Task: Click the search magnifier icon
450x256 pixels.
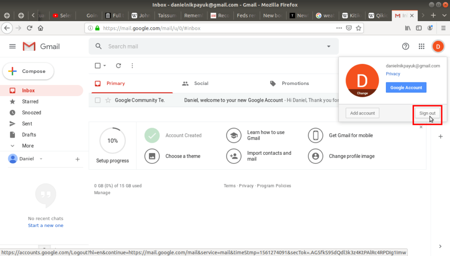Action: pos(98,46)
